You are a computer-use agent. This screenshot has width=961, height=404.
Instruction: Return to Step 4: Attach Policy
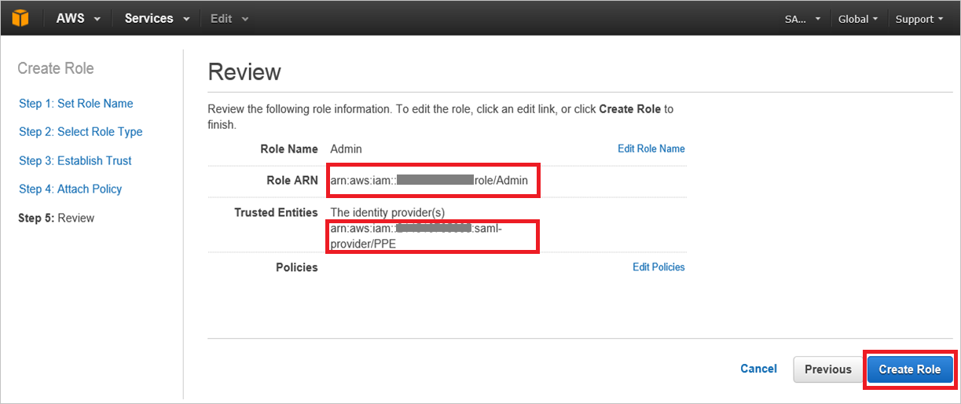tap(70, 189)
